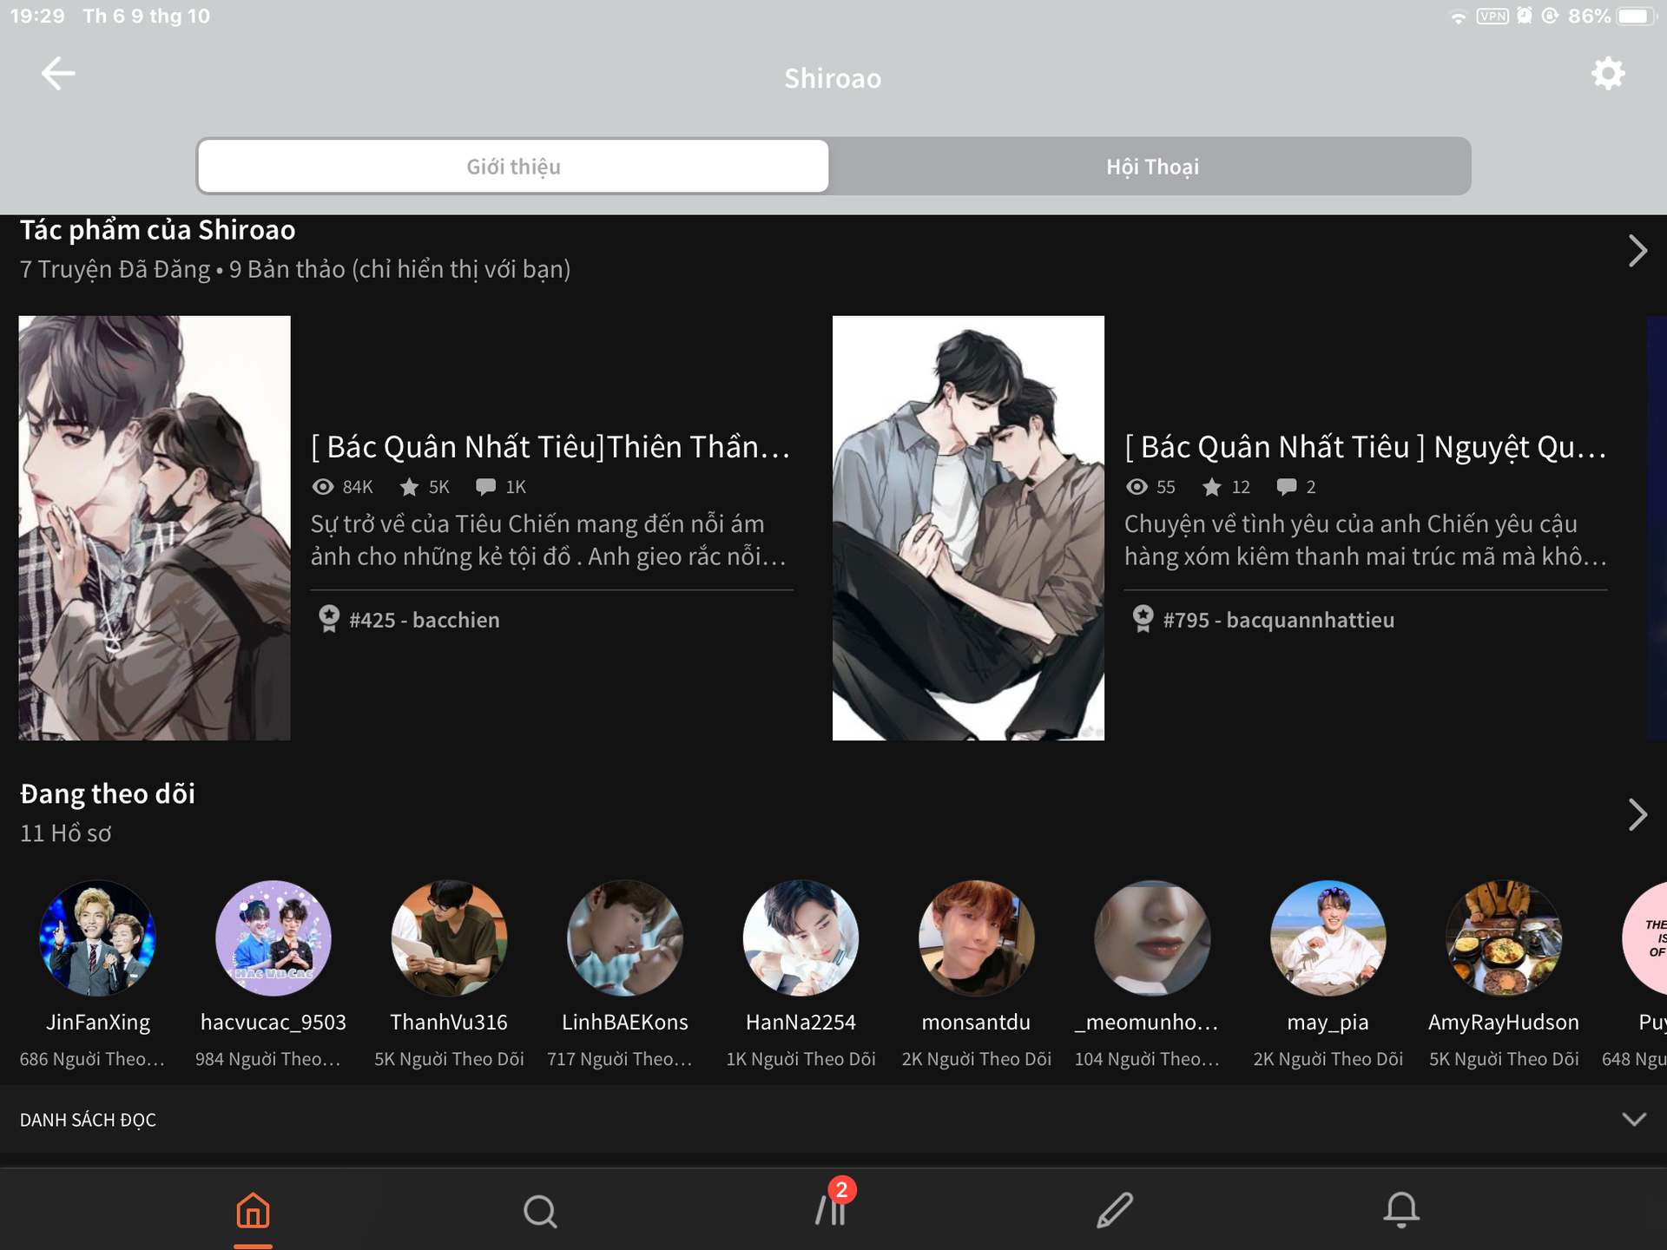The height and width of the screenshot is (1250, 1667).
Task: Open the #795 - bacquannhattieu ranking tag
Action: click(x=1279, y=620)
